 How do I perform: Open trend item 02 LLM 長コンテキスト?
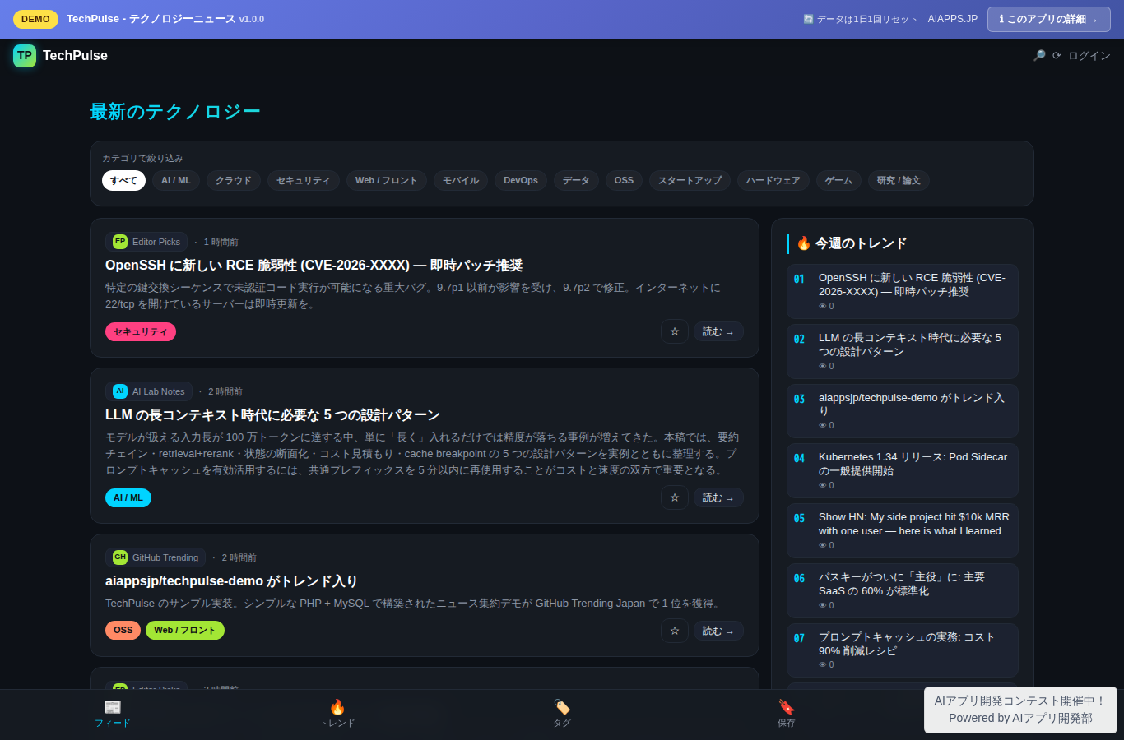coord(903,351)
